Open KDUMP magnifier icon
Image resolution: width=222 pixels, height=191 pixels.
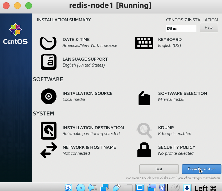(144, 130)
